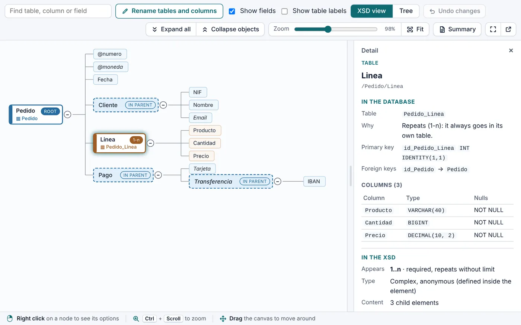
Task: Click the ROOT badge on Pedido
Action: pyautogui.click(x=50, y=111)
